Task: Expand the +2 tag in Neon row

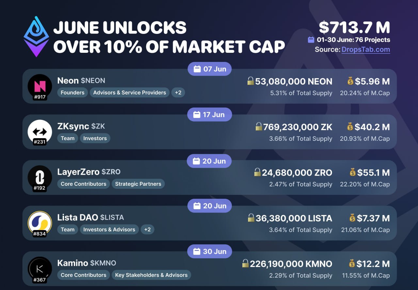Action: [178, 93]
